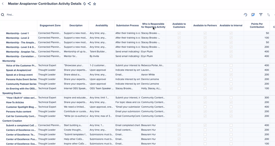275x146 pixels.
Task: Select the Mentorship group row
Action: click(x=9, y=61)
